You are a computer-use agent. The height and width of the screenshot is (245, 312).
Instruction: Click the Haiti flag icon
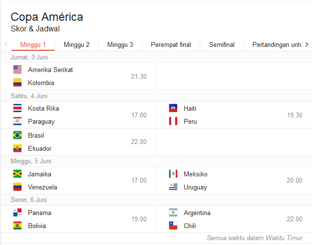tap(173, 108)
